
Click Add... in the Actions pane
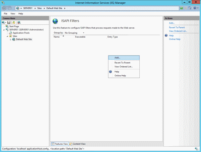(x=172, y=23)
